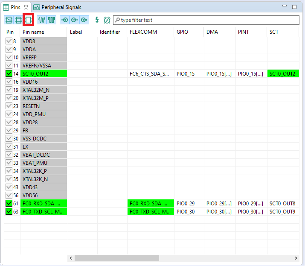Select the PIO0_15 cell in GPIO column
Screen dimensions: 305x266
(x=186, y=73)
